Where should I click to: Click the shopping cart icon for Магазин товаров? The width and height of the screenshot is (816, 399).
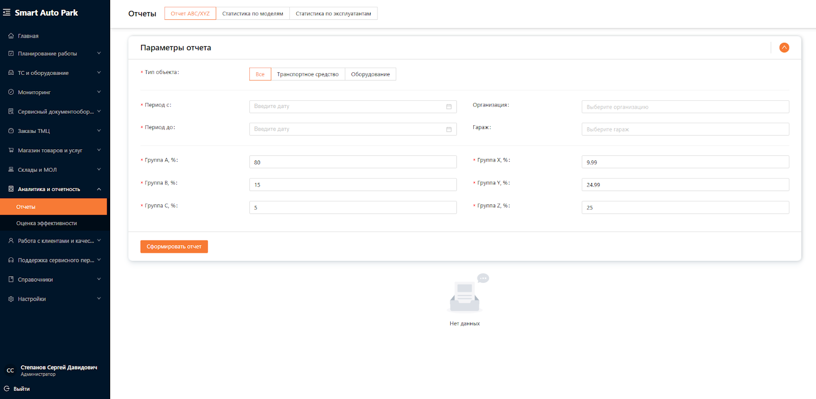tap(11, 150)
